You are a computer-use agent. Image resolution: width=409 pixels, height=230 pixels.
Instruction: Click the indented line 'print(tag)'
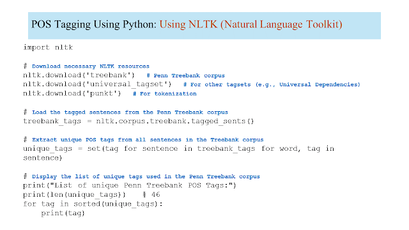(63, 213)
